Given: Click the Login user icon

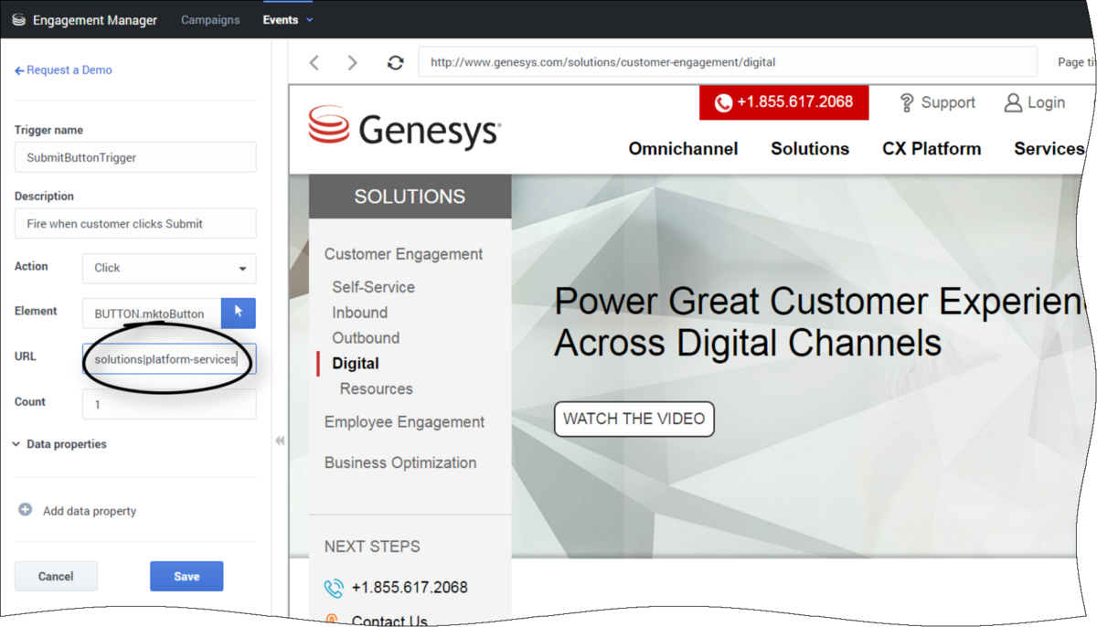Looking at the screenshot, I should click(1012, 102).
